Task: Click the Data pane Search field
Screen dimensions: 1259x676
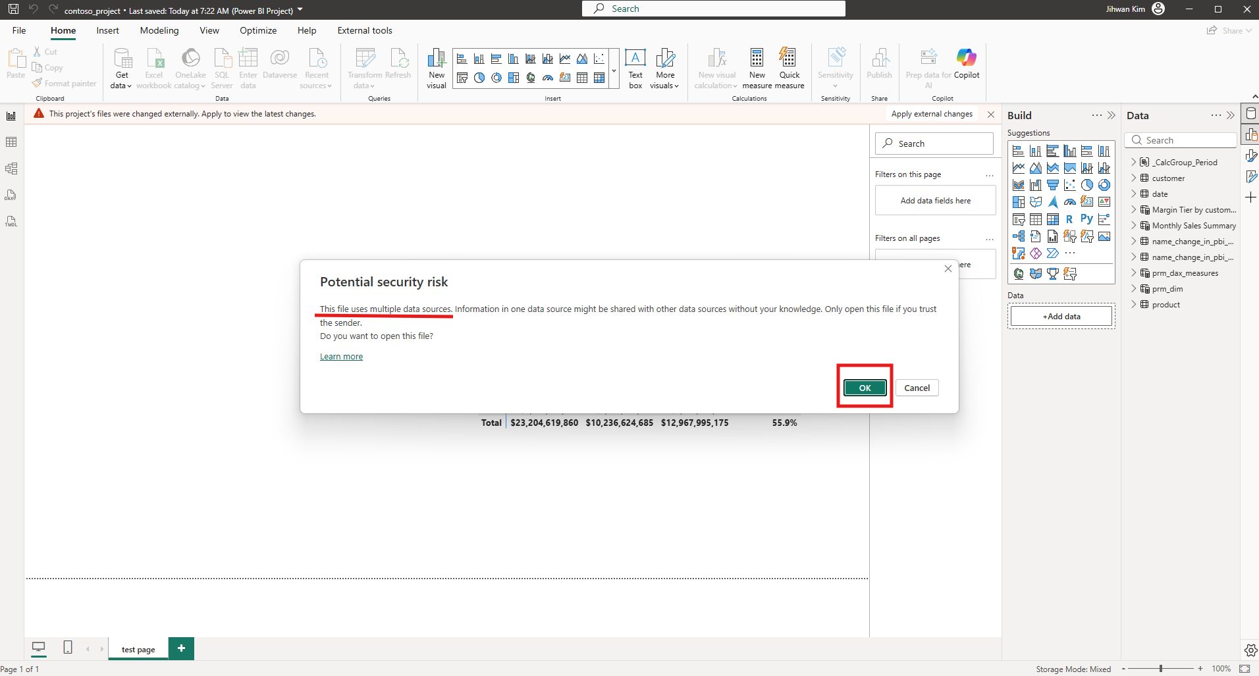Action: point(1181,140)
